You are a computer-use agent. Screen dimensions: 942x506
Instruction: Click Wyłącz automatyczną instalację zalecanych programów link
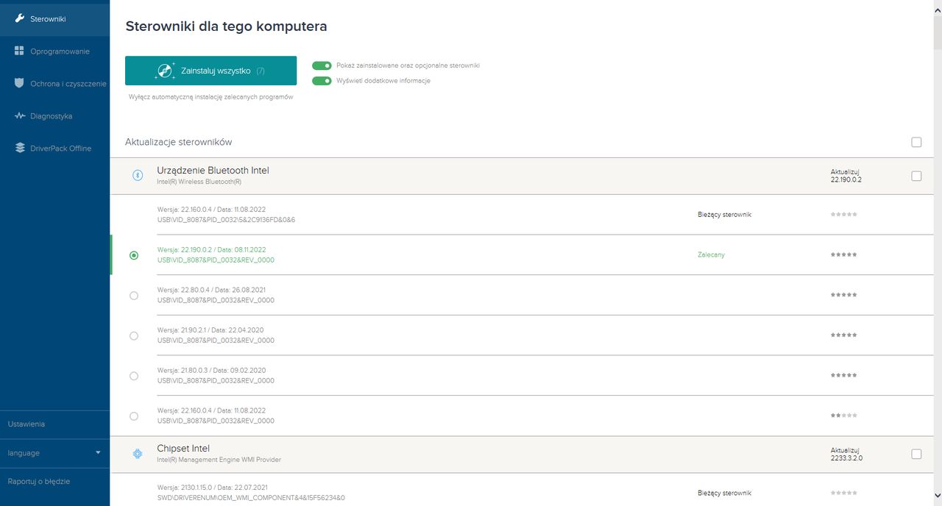tap(210, 97)
